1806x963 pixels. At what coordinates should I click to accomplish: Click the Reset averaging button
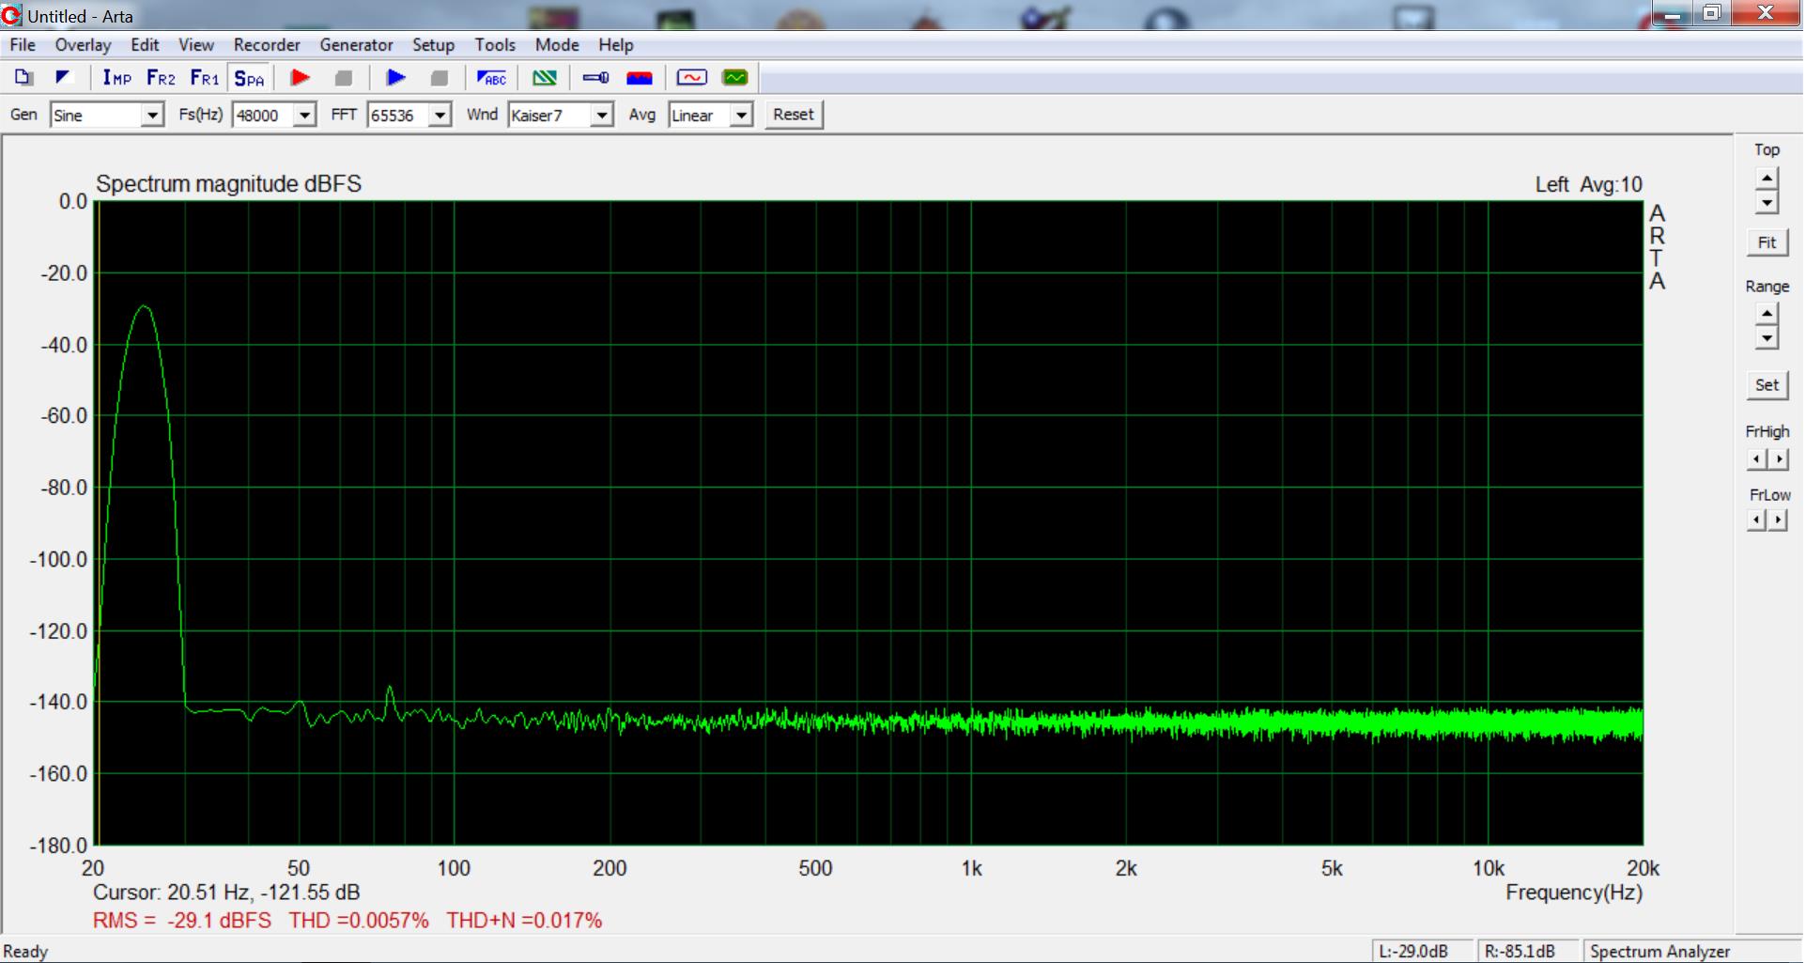pyautogui.click(x=794, y=115)
